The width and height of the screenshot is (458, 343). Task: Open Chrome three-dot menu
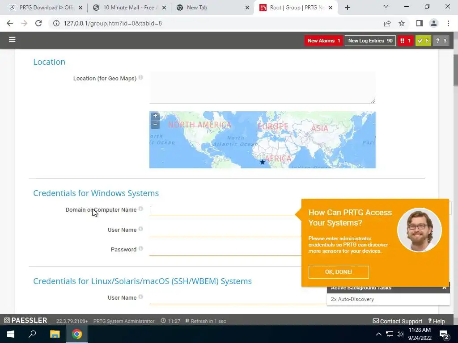click(448, 23)
